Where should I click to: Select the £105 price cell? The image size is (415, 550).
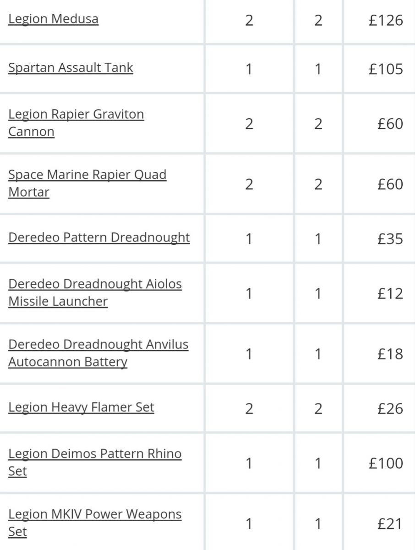click(386, 69)
